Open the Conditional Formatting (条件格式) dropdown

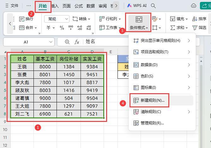pyautogui.click(x=139, y=23)
